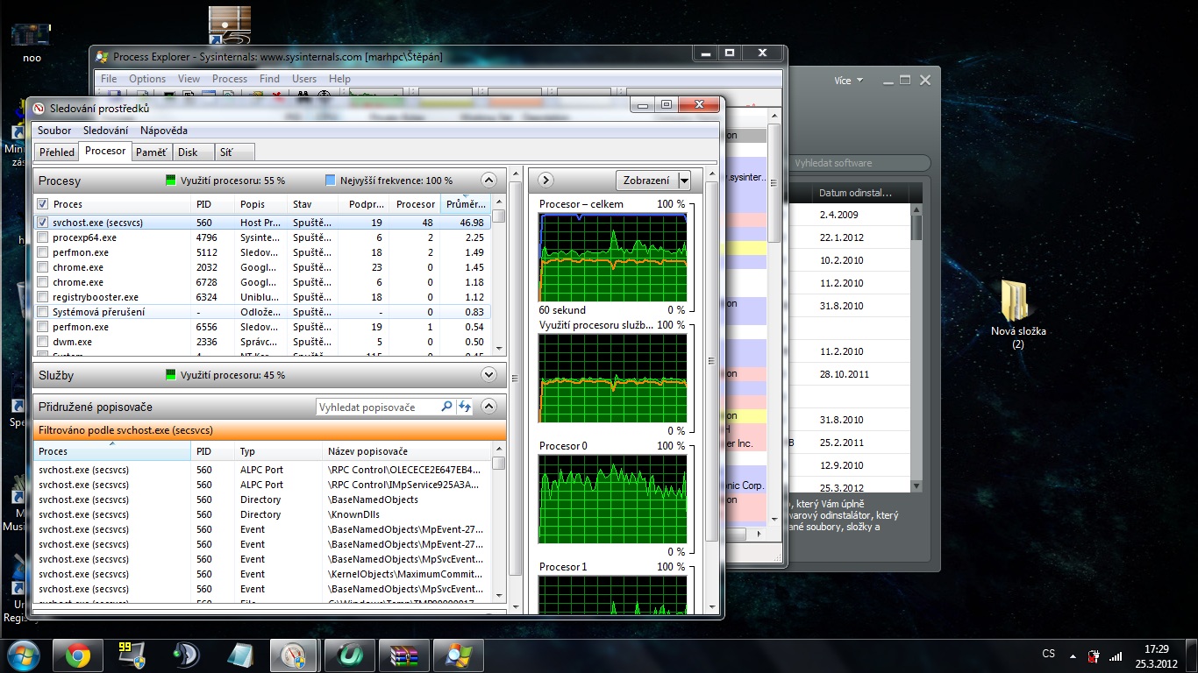Screen dimensions: 1198x673
Task: Click the Resource Monitor gauge taskbar icon
Action: pos(294,655)
